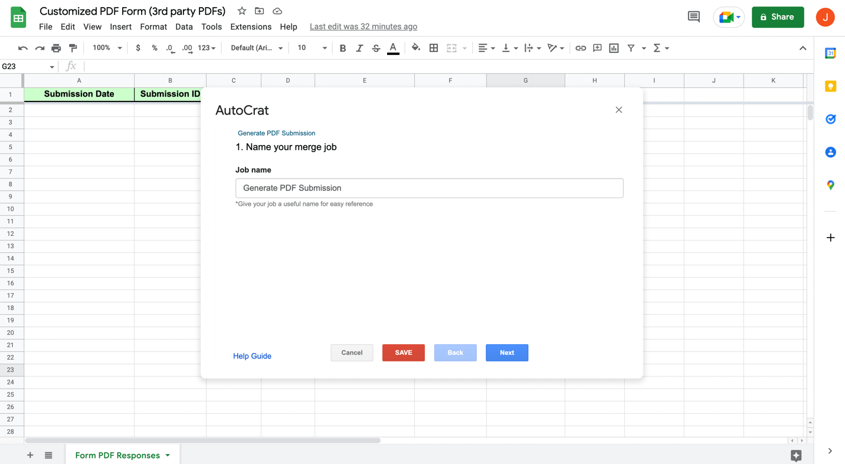Show all sheets list
This screenshot has height=464, width=845.
(x=48, y=455)
